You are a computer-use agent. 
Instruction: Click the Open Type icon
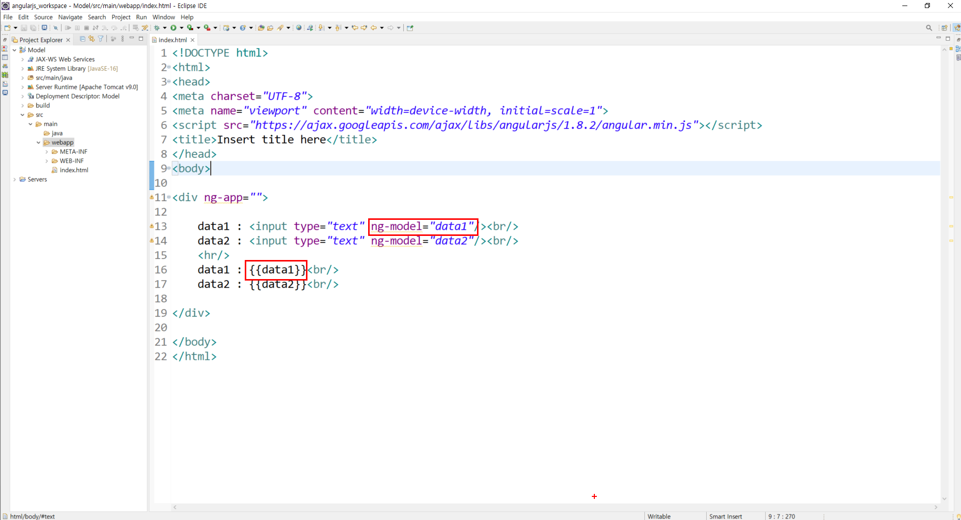(x=261, y=28)
